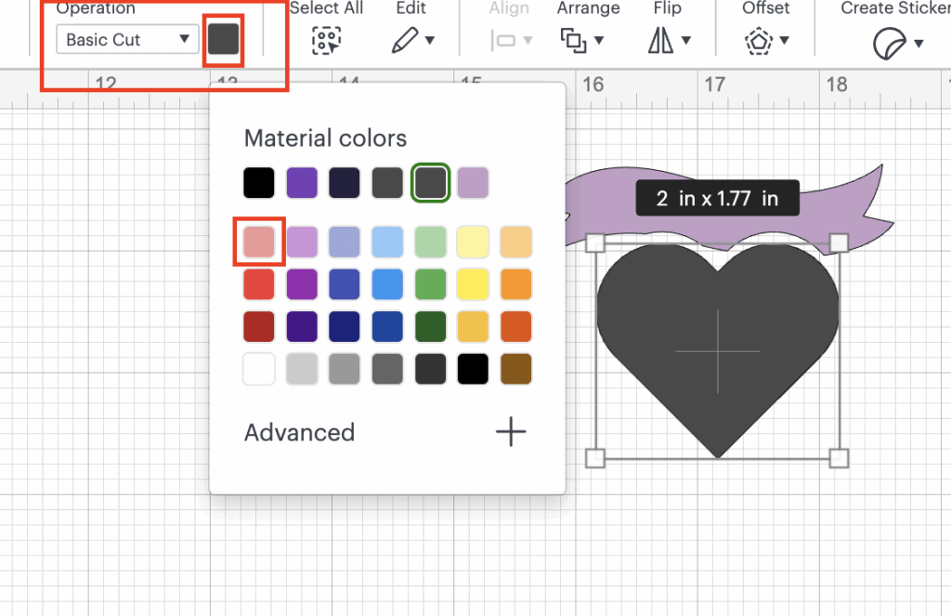Expand the Flip dropdown arrow

(686, 41)
